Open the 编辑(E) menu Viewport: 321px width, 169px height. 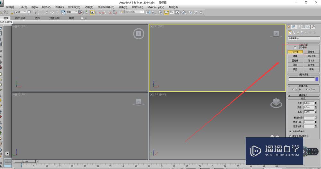click(x=10, y=7)
